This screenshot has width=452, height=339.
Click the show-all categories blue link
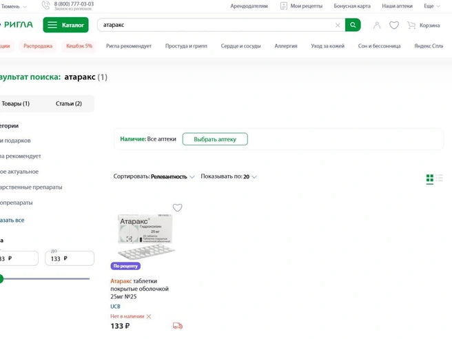(x=12, y=220)
